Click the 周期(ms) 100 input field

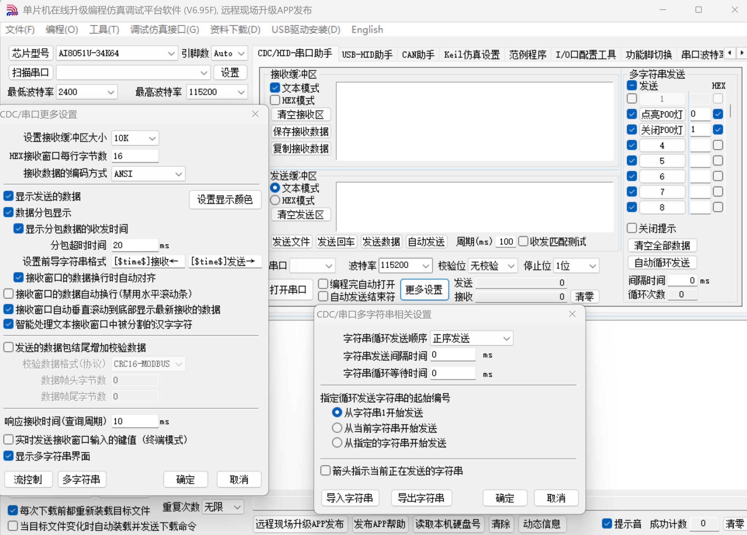coord(506,242)
